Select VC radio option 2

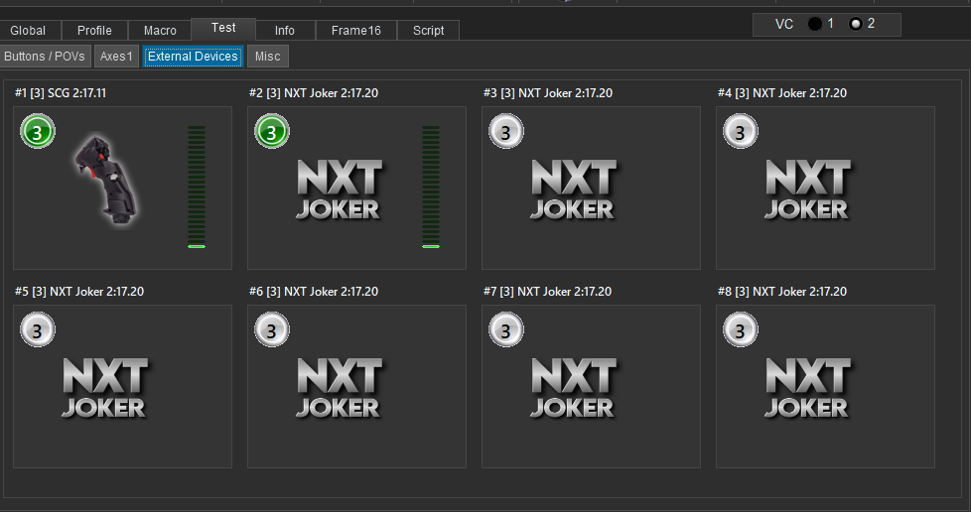[x=856, y=24]
